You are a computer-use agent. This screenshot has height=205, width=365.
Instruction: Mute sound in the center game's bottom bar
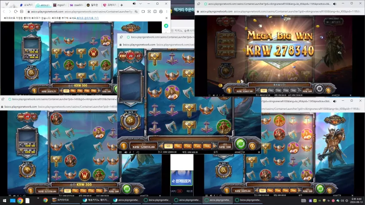[x=126, y=152]
